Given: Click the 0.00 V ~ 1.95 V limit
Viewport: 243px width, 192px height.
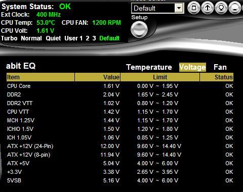Looking at the screenshot, I should pyautogui.click(x=157, y=86).
